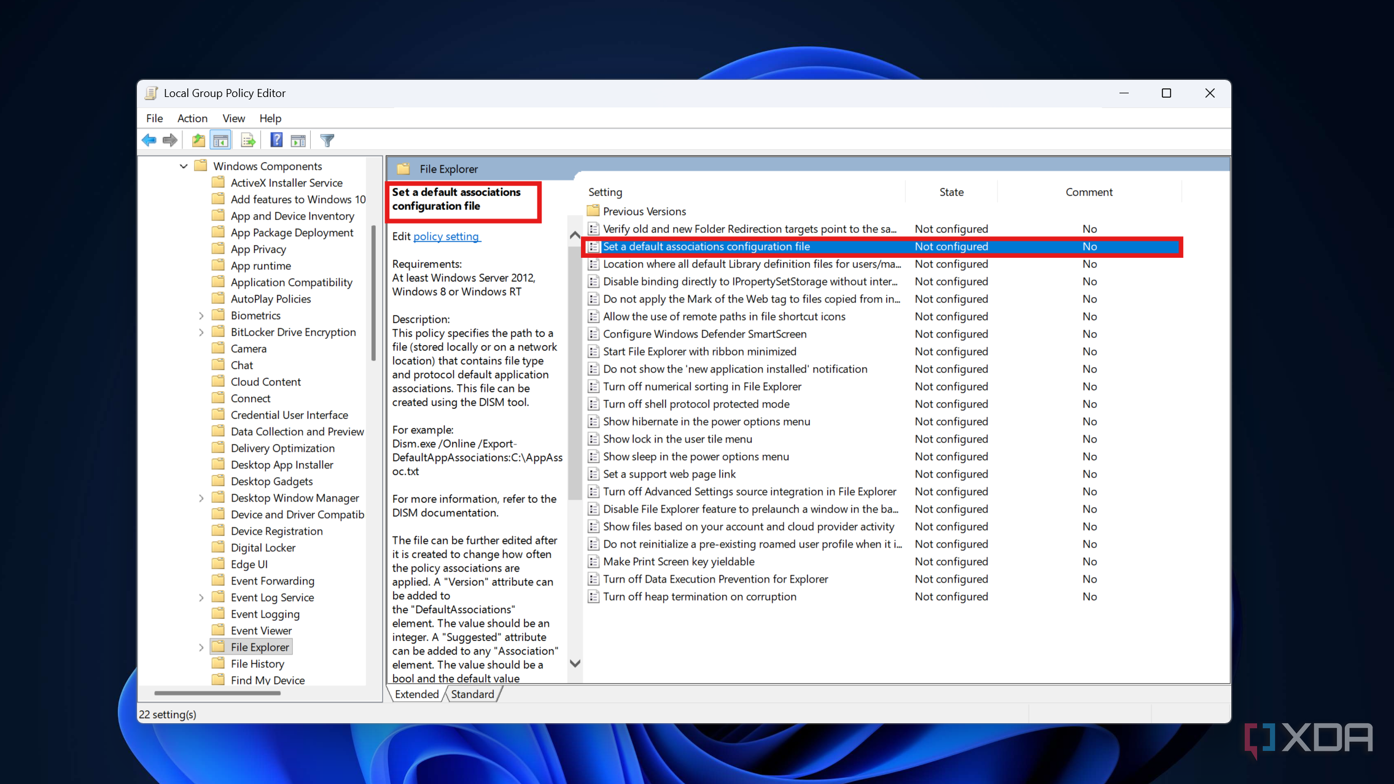The image size is (1394, 784).
Task: Click the folder icon next to Chat
Action: 218,365
